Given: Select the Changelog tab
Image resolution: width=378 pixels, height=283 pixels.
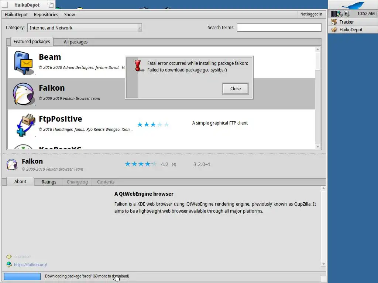Looking at the screenshot, I should point(77,182).
